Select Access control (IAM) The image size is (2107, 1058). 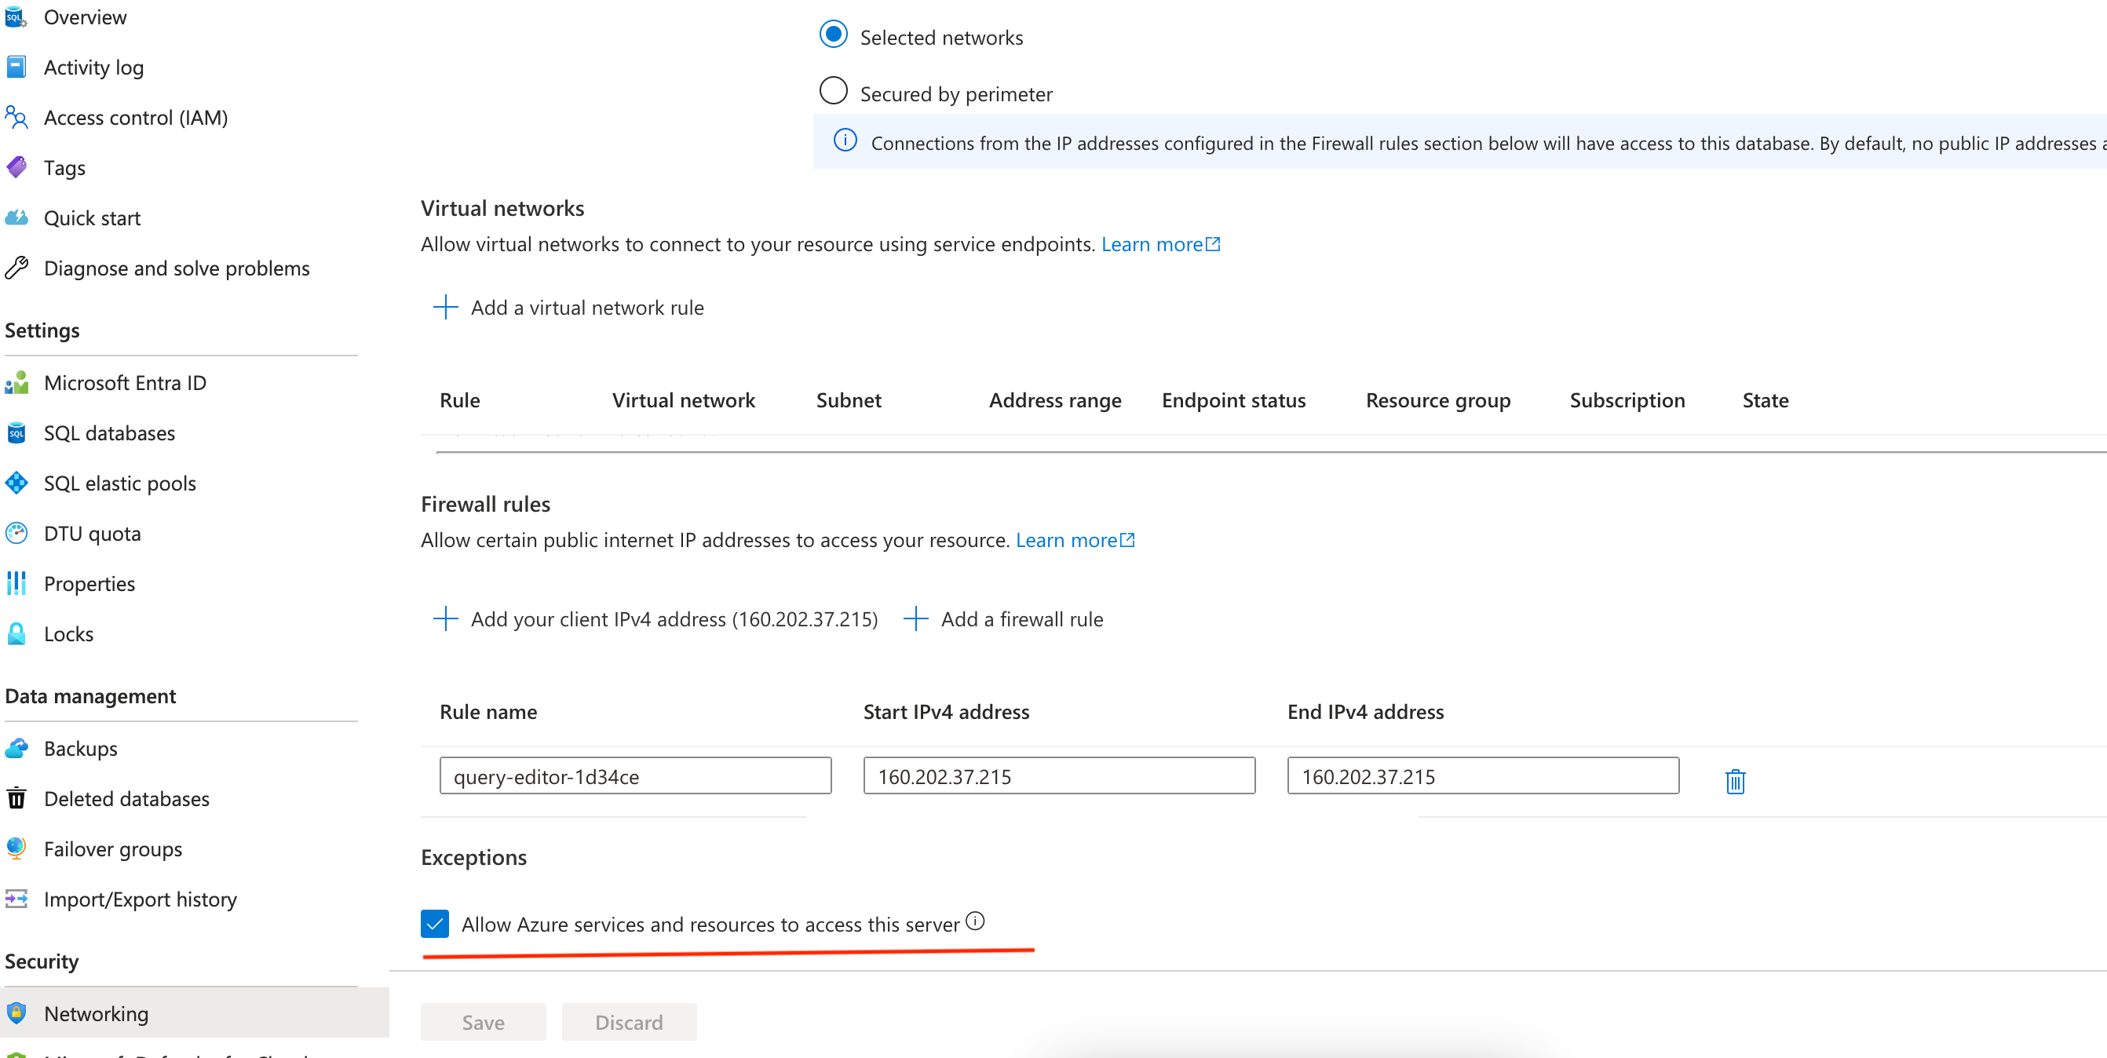[135, 117]
